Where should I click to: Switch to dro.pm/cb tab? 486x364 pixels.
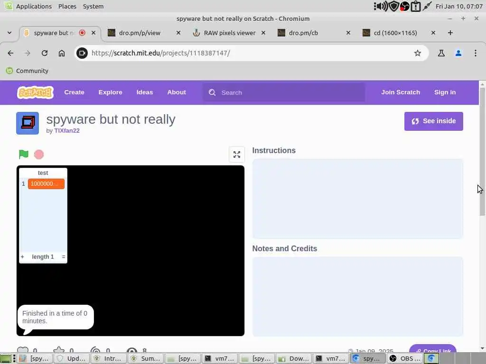pyautogui.click(x=314, y=33)
